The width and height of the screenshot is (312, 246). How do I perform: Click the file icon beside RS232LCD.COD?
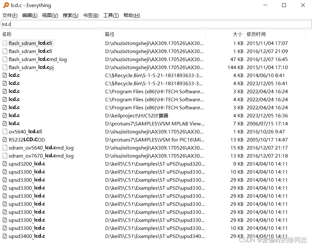click(5, 139)
